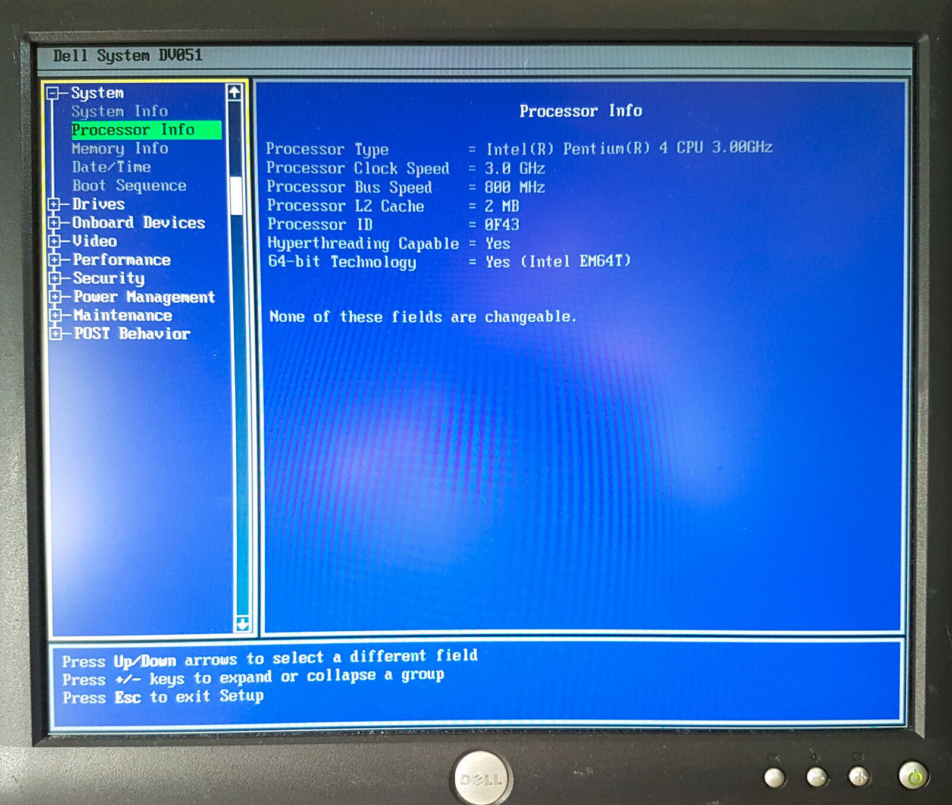Click the Processor L2 Cache label

point(346,206)
